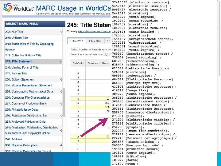
Task: Open 256: Computer File Characteristics
Action: point(27,97)
